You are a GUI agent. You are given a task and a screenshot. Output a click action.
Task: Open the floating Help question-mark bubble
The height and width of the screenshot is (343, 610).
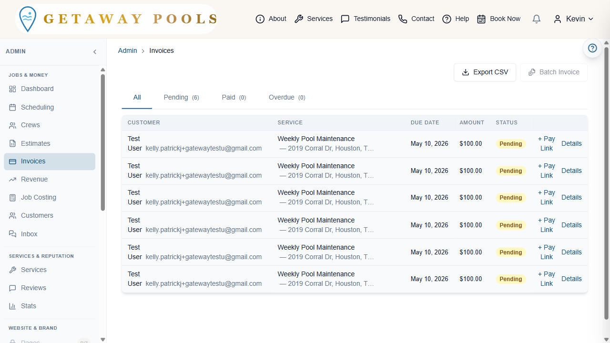[x=592, y=48]
